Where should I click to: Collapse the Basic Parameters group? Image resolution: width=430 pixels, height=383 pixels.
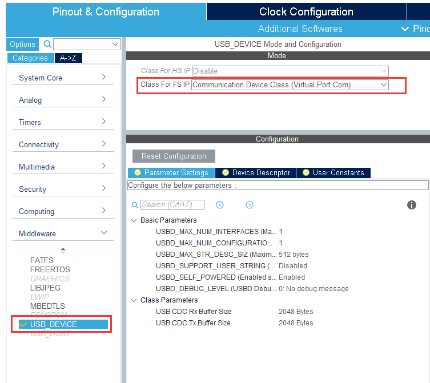click(134, 220)
